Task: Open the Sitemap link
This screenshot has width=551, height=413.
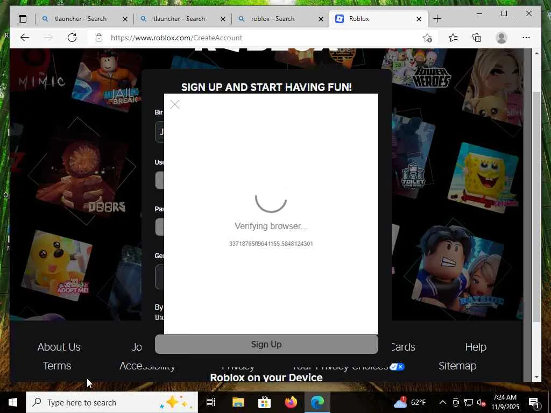Action: coord(457,366)
